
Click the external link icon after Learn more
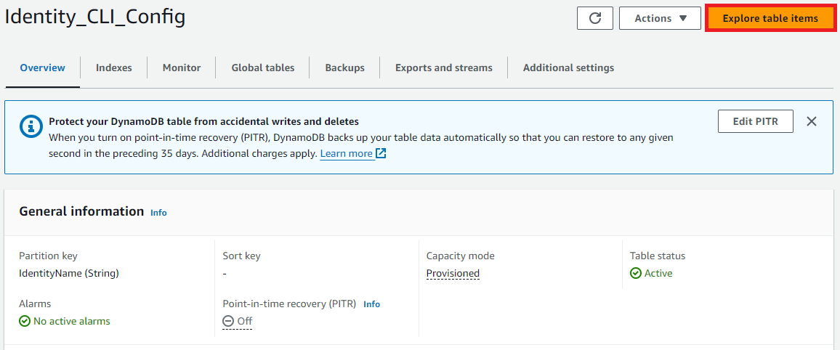(381, 154)
